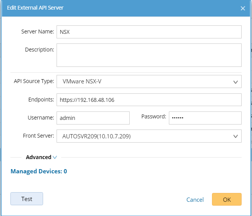The width and height of the screenshot is (252, 216).
Task: Click the 'Endpoints:' label text
Action: pyautogui.click(x=41, y=100)
